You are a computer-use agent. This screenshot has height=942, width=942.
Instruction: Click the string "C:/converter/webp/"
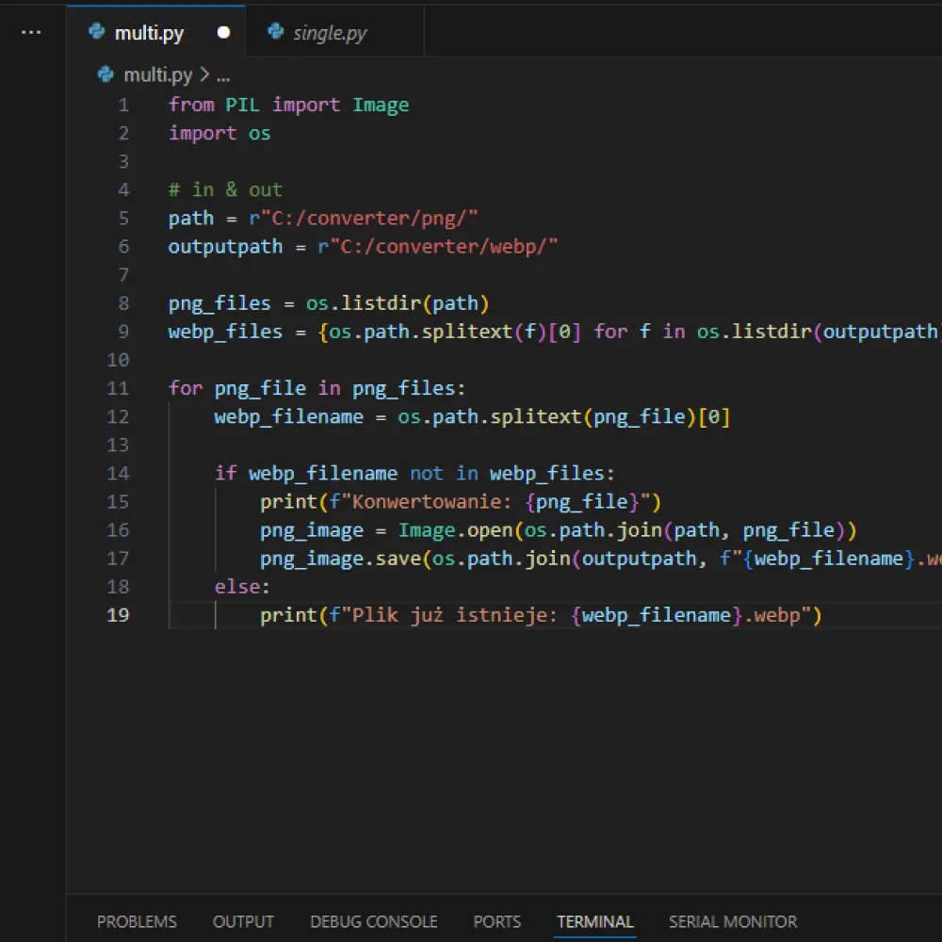pyautogui.click(x=444, y=246)
